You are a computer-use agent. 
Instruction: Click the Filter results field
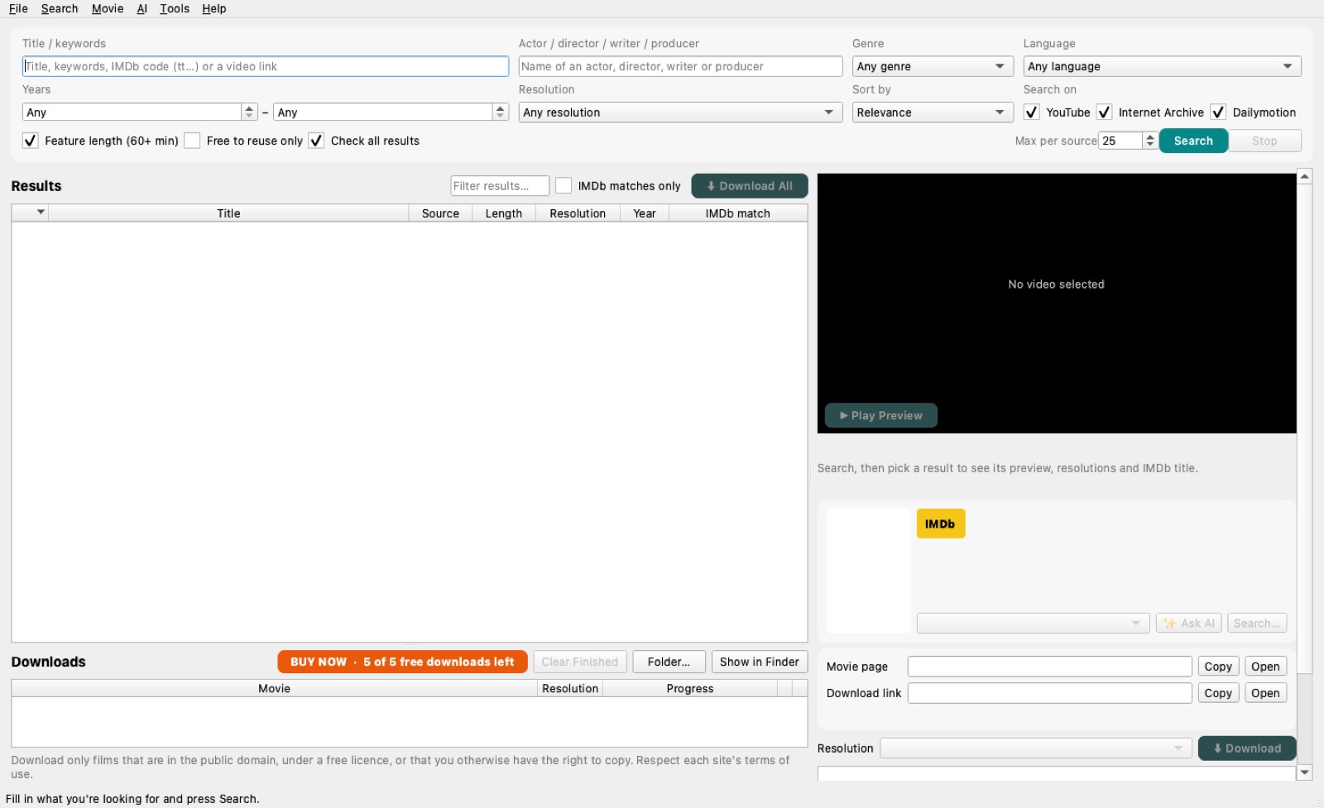coord(500,186)
